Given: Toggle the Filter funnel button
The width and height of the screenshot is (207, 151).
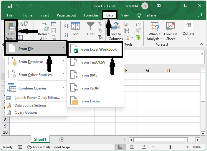Looking at the screenshot, I should pos(91,29).
